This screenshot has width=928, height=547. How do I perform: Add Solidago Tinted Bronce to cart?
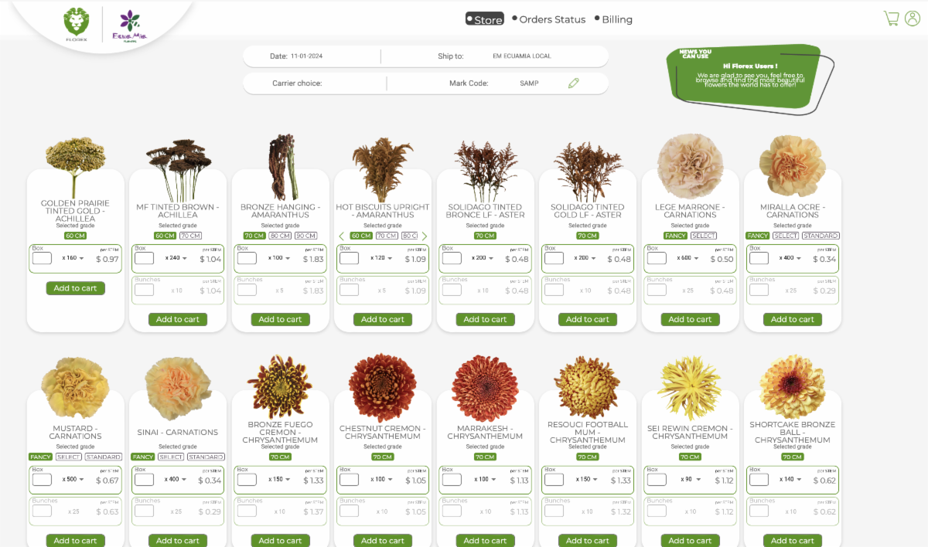[485, 319]
